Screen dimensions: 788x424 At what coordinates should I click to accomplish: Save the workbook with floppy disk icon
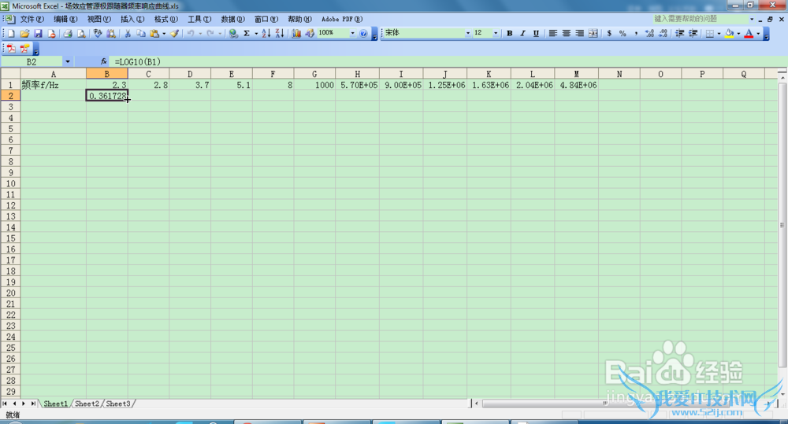pyautogui.click(x=38, y=33)
